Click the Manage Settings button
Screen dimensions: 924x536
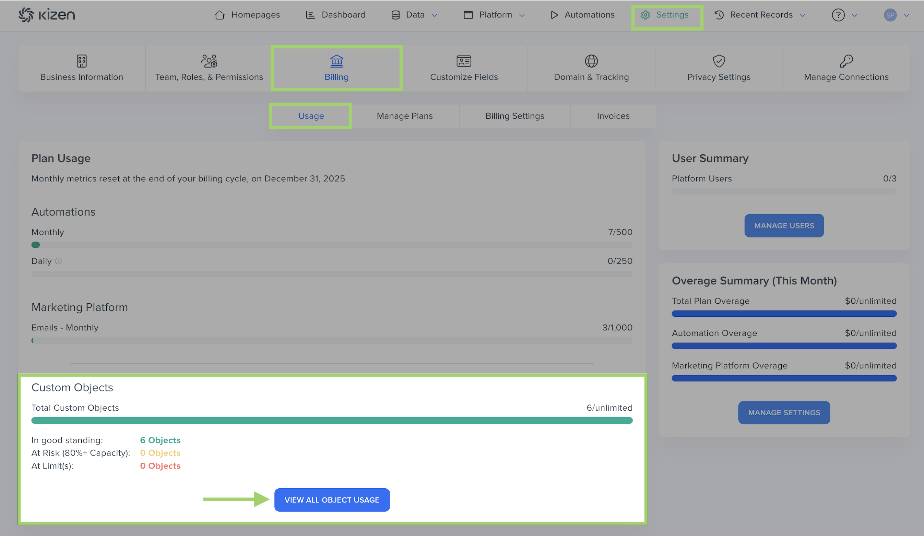pos(784,413)
